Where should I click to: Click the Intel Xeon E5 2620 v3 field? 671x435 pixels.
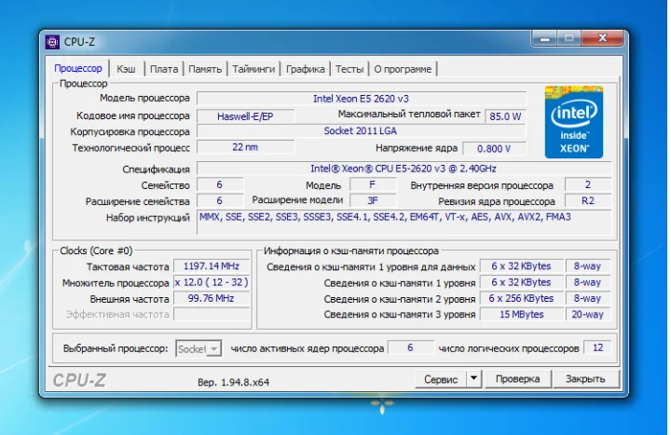click(x=362, y=99)
